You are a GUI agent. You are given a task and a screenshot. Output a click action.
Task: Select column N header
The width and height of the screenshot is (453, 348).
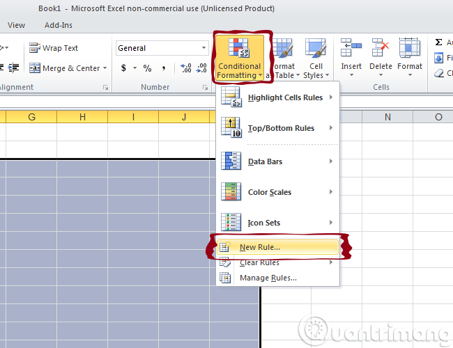[x=387, y=117]
